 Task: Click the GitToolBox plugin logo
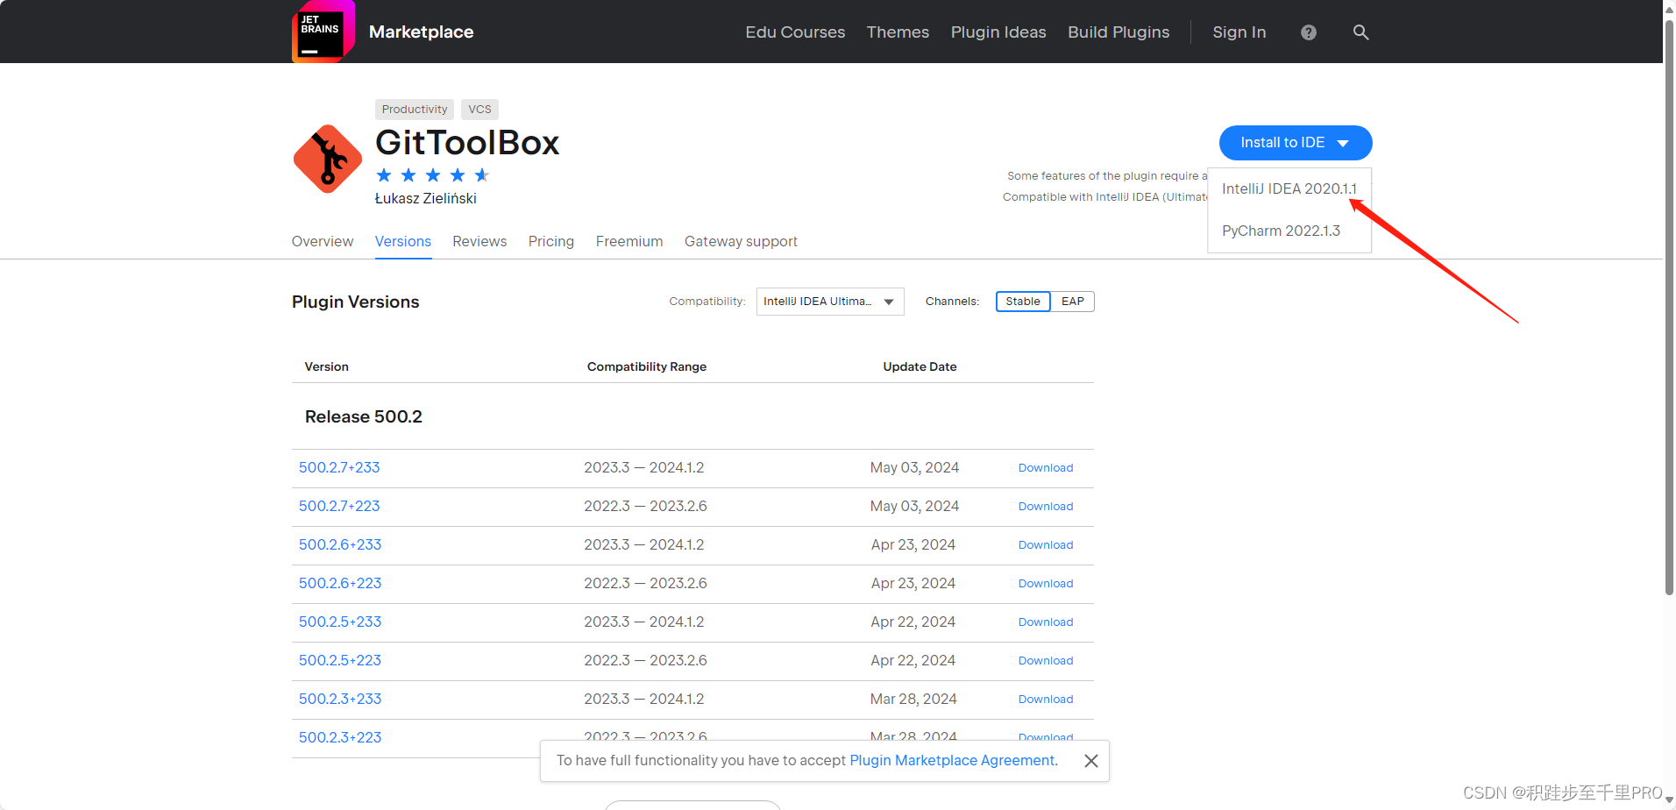[x=327, y=159]
